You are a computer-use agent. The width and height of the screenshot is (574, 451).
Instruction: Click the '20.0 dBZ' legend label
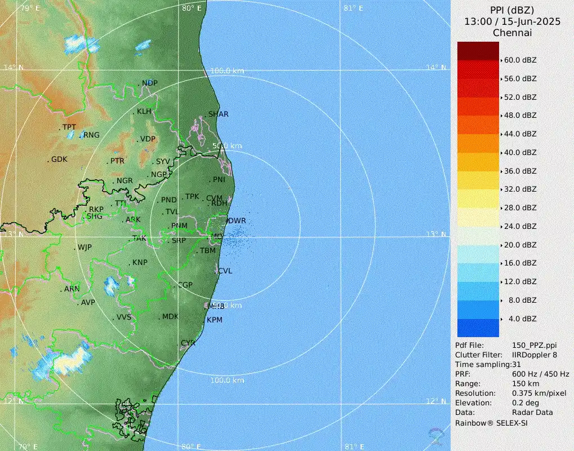[x=520, y=245]
